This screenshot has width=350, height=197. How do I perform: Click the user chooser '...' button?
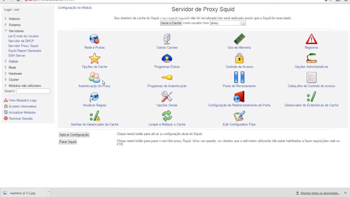[x=243, y=23]
